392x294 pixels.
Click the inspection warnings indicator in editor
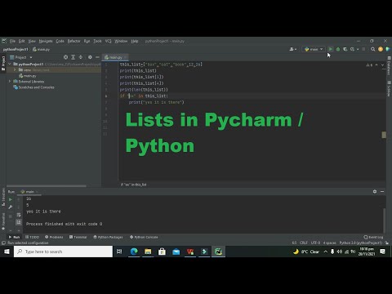point(369,65)
